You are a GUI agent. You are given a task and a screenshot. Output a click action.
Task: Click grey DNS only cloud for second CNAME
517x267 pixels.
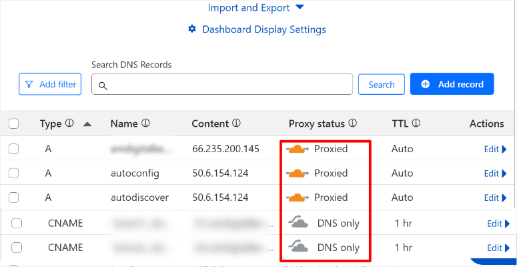(x=298, y=246)
